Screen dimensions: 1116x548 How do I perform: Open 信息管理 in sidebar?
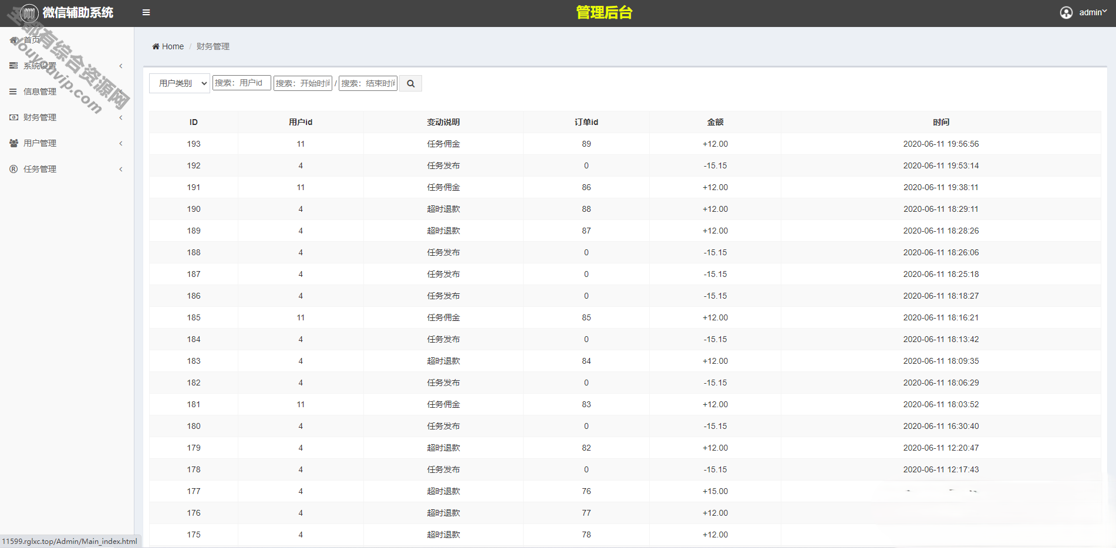(x=40, y=92)
